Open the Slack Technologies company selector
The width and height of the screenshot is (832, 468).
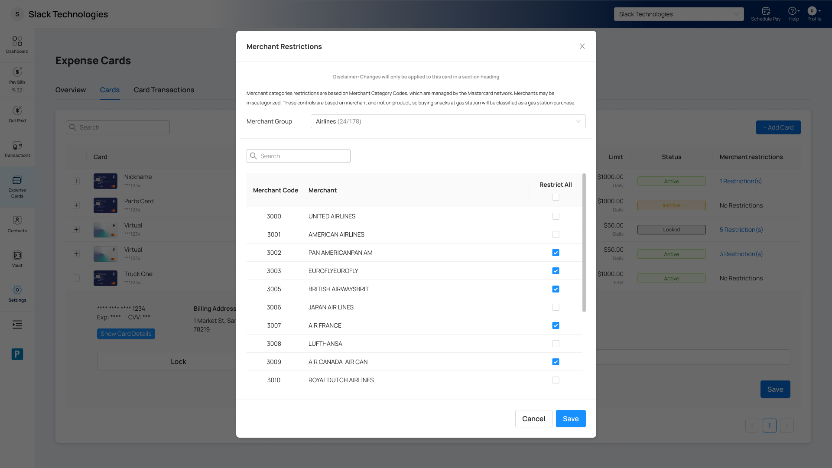click(x=679, y=14)
